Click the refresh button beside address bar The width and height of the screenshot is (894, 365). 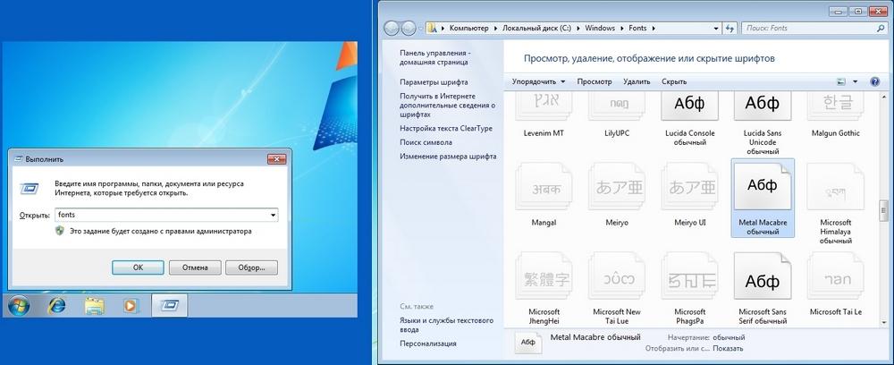coord(730,28)
